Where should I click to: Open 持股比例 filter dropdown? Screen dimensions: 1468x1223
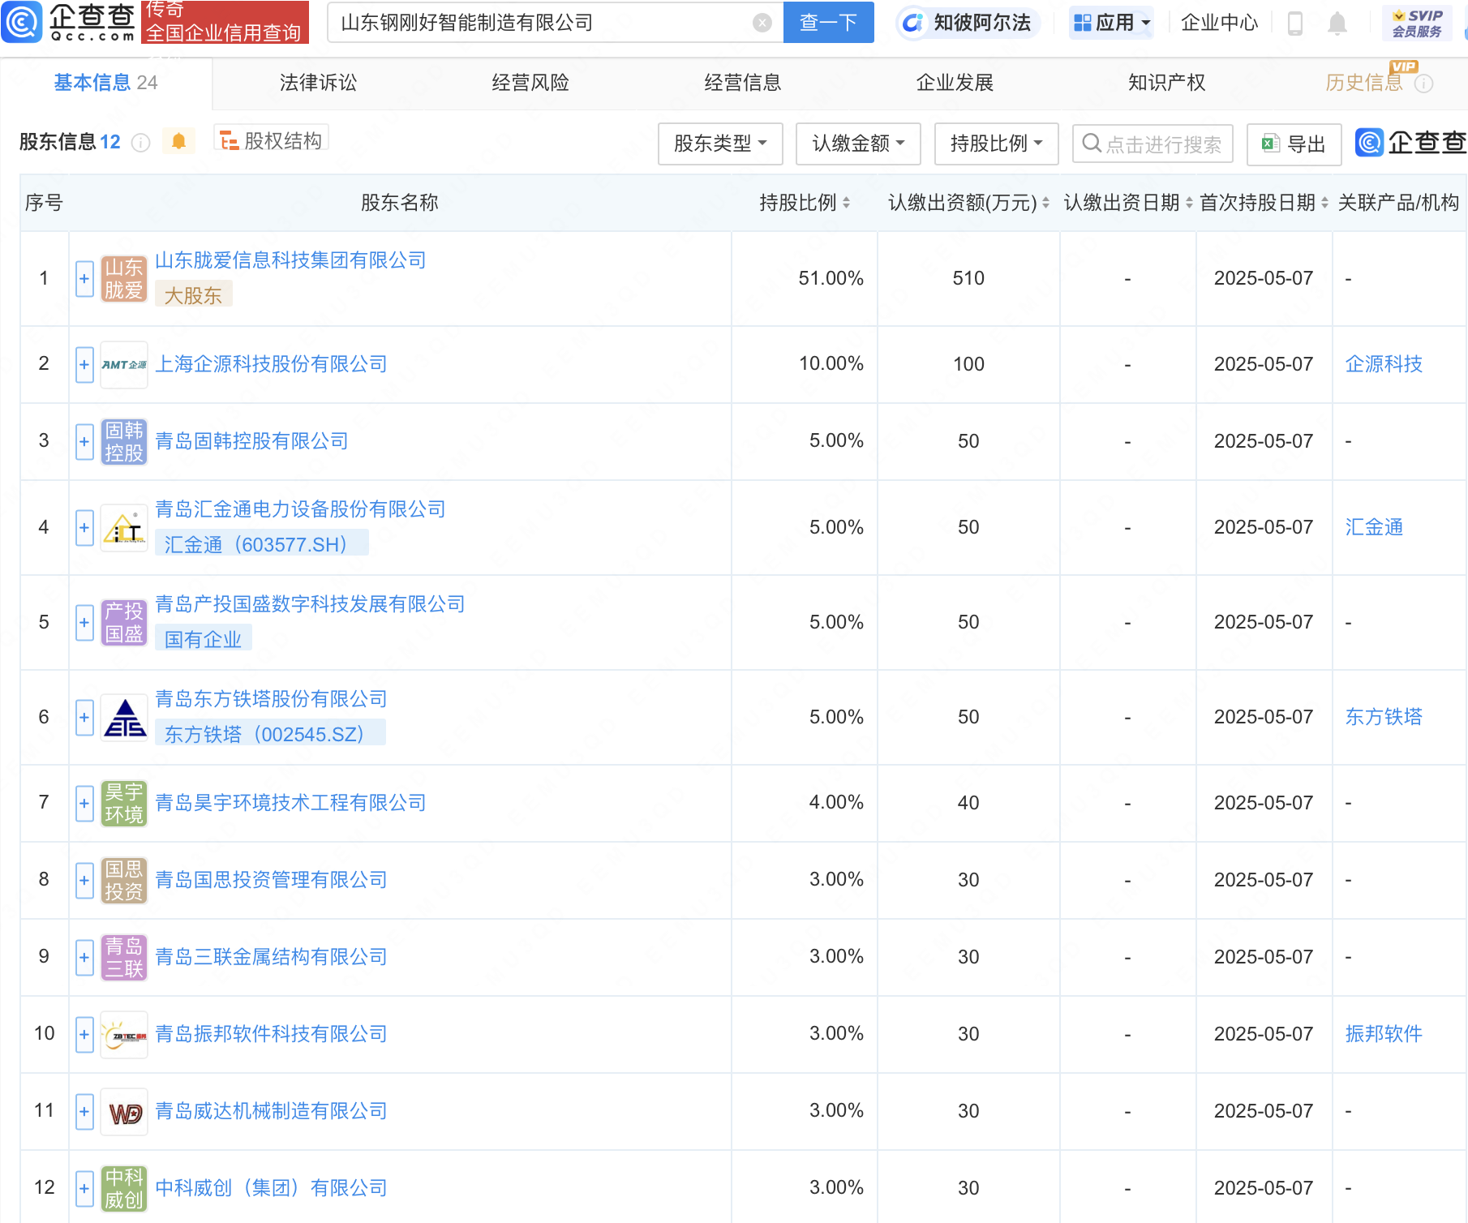pyautogui.click(x=996, y=144)
